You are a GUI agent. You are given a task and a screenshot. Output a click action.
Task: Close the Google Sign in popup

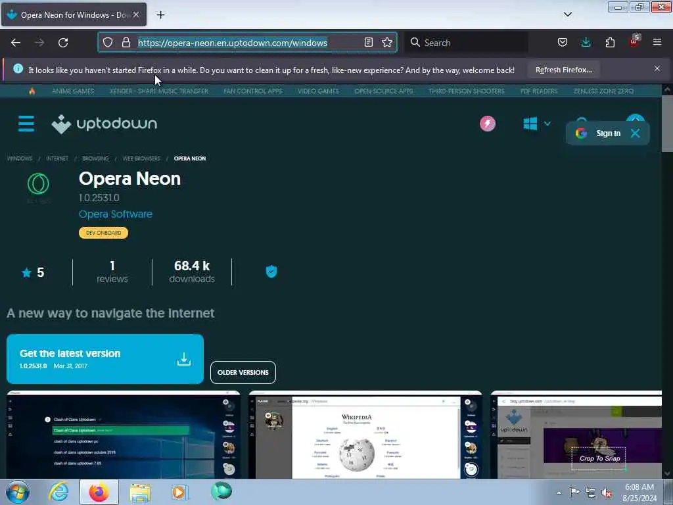point(636,133)
